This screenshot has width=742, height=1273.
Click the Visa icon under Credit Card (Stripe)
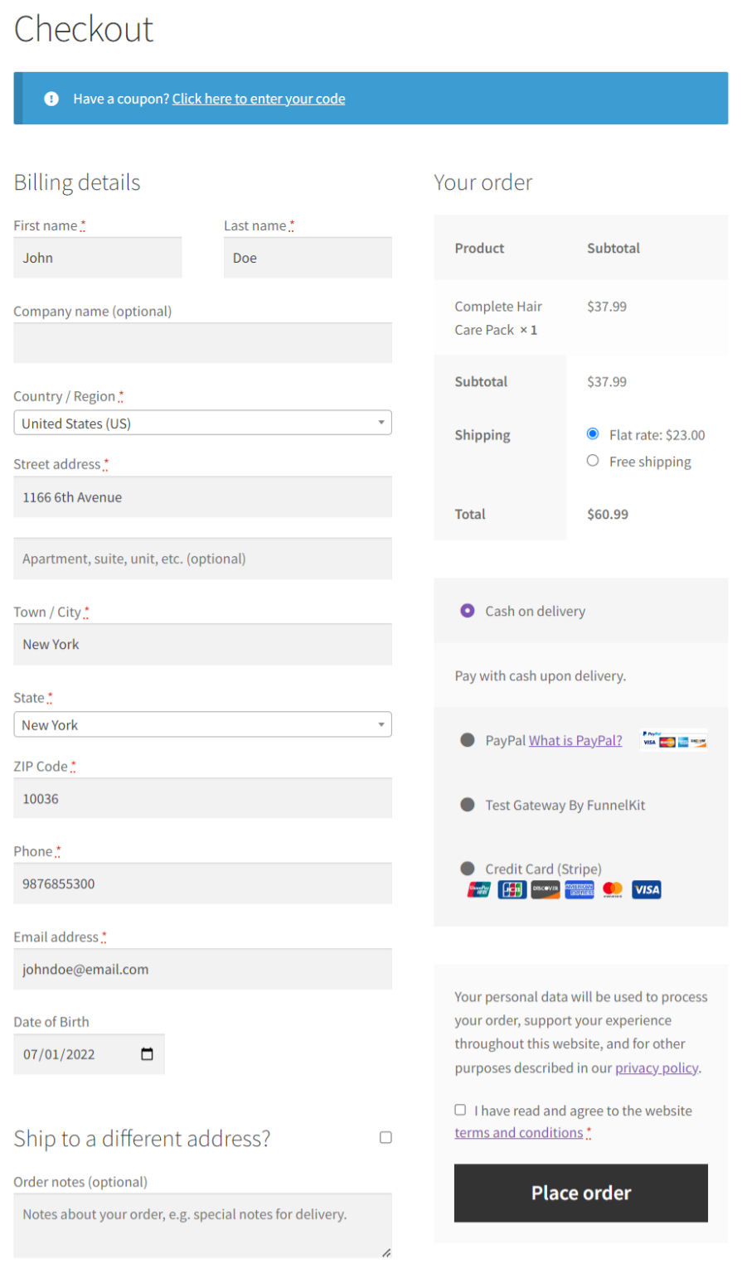[647, 889]
